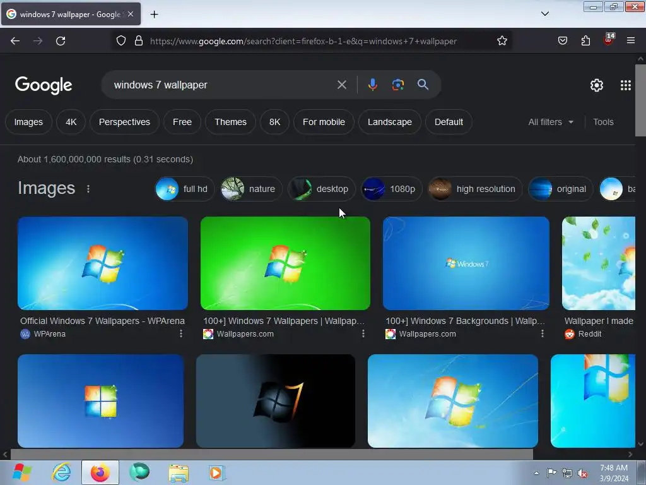The image size is (646, 485).
Task: Open the Windows Start menu
Action: (22, 472)
